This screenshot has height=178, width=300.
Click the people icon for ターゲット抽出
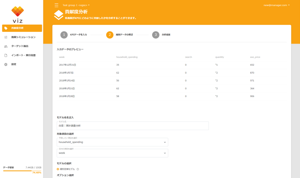[x=6, y=46]
